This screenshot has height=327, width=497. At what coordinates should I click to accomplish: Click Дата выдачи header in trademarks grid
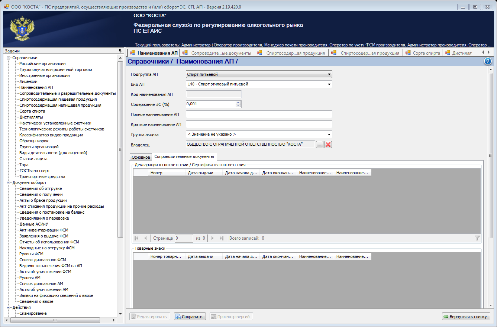point(204,256)
